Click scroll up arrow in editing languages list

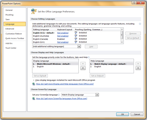coord(122,29)
